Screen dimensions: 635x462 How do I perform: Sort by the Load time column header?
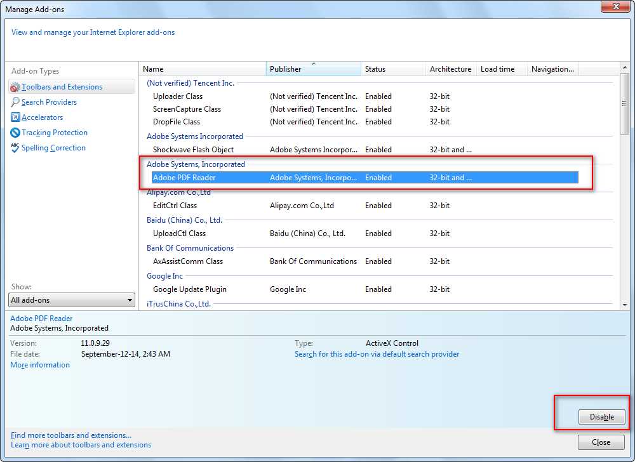[x=502, y=69]
